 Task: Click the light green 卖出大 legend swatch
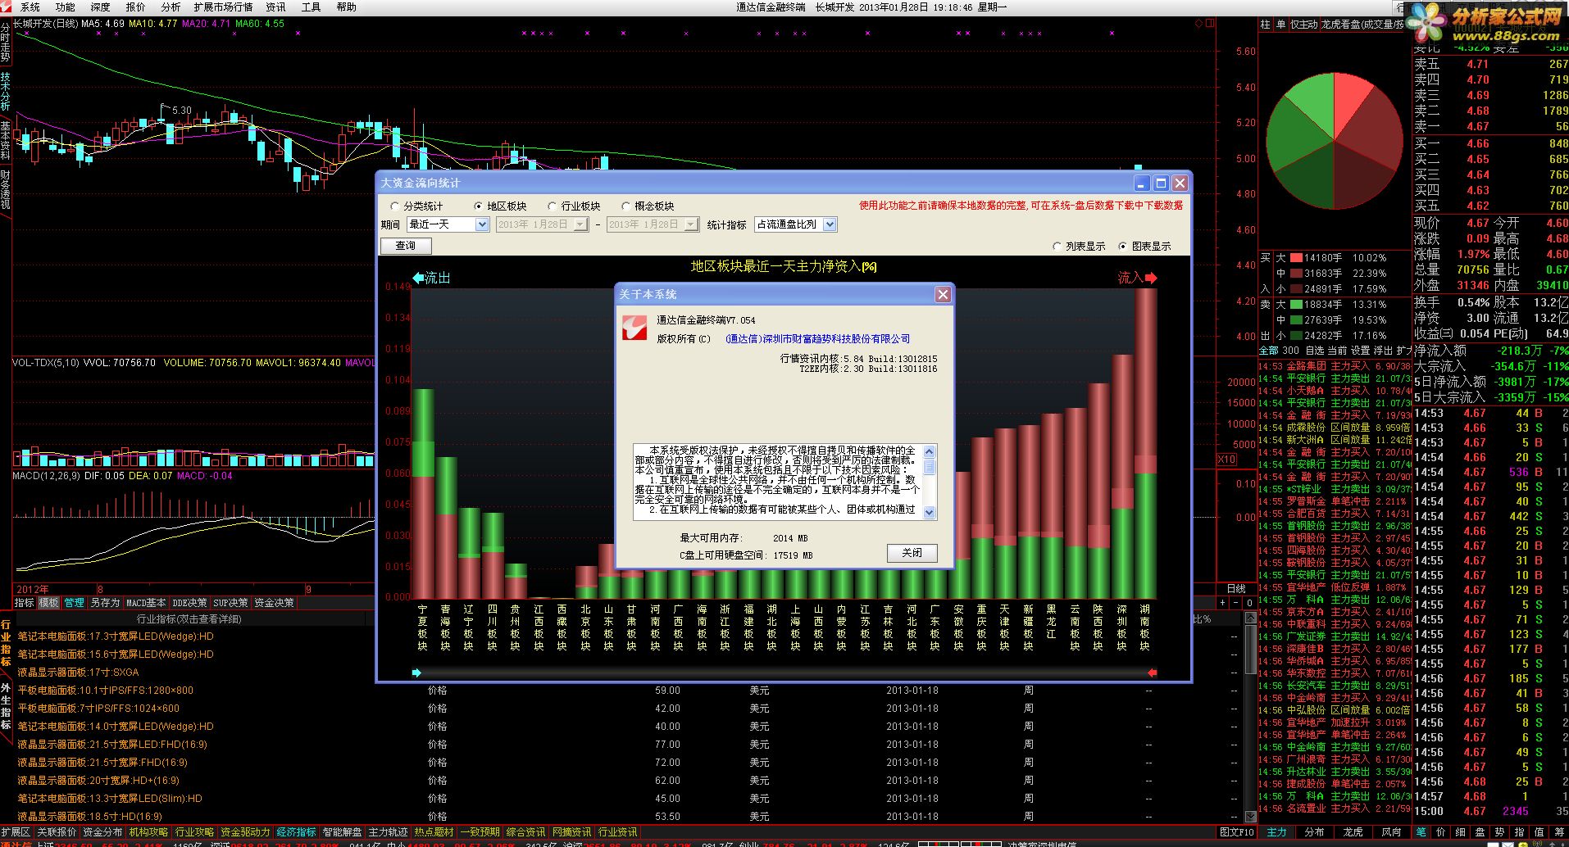pyautogui.click(x=1296, y=305)
